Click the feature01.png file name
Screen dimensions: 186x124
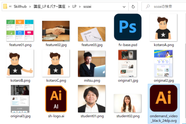(x=20, y=45)
